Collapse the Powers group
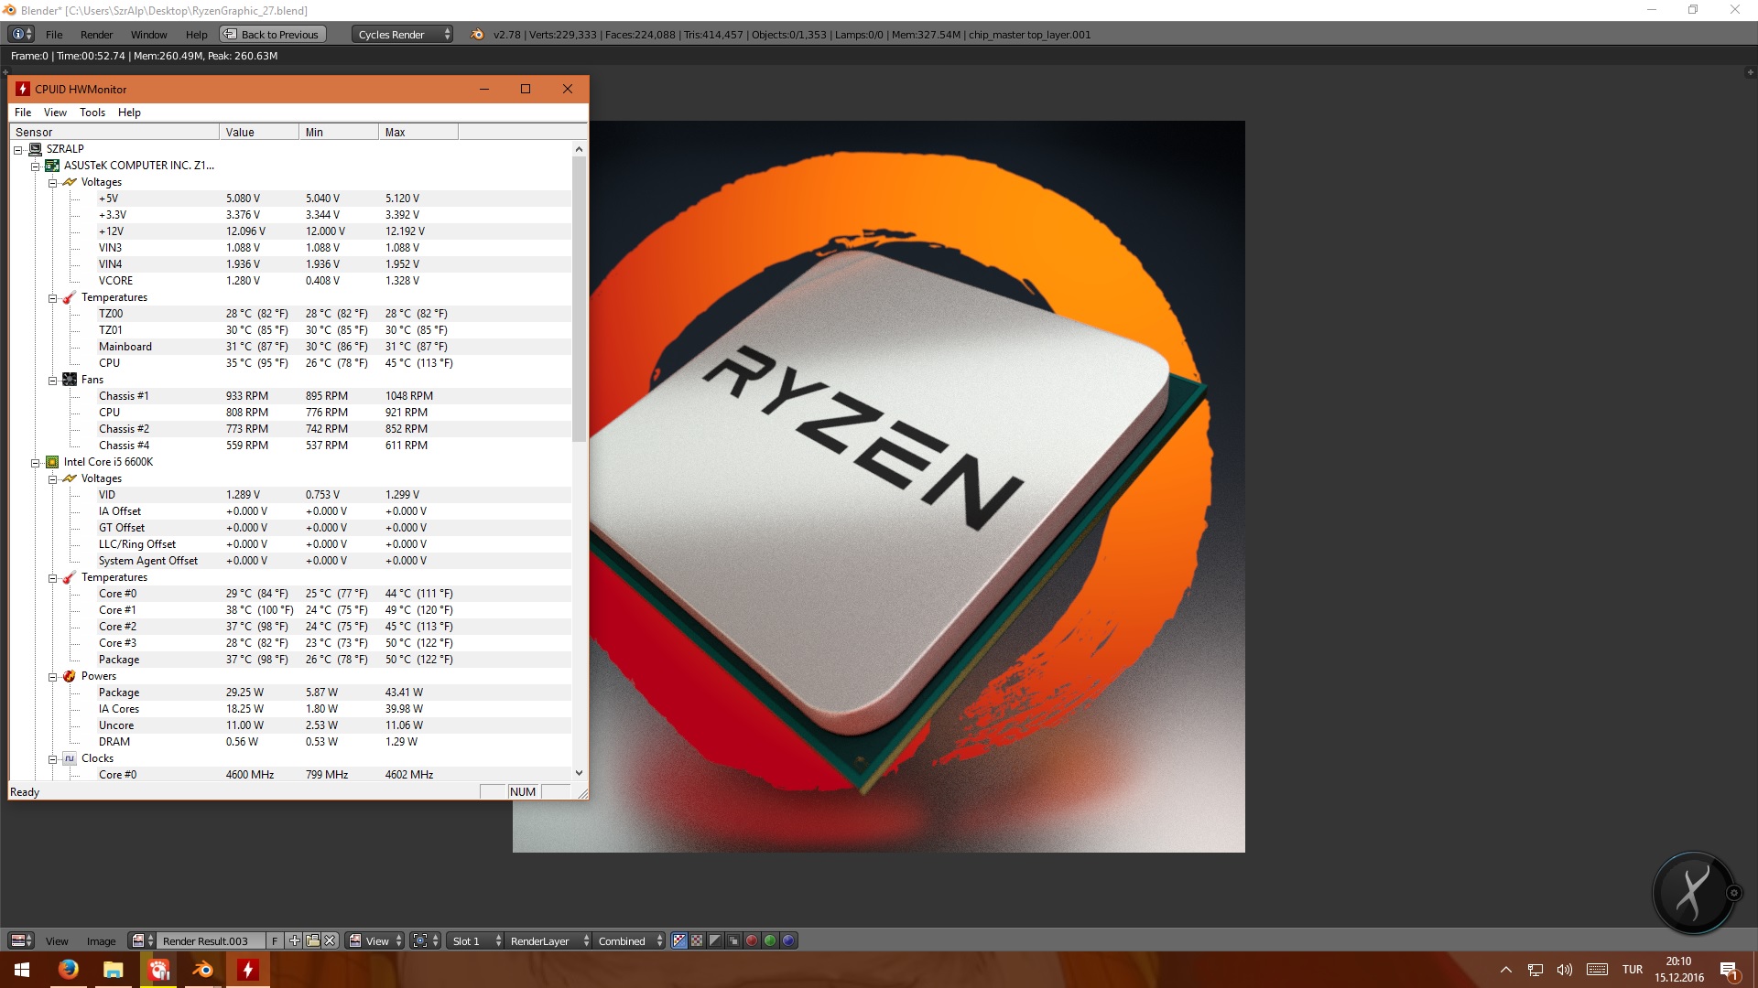 click(52, 676)
